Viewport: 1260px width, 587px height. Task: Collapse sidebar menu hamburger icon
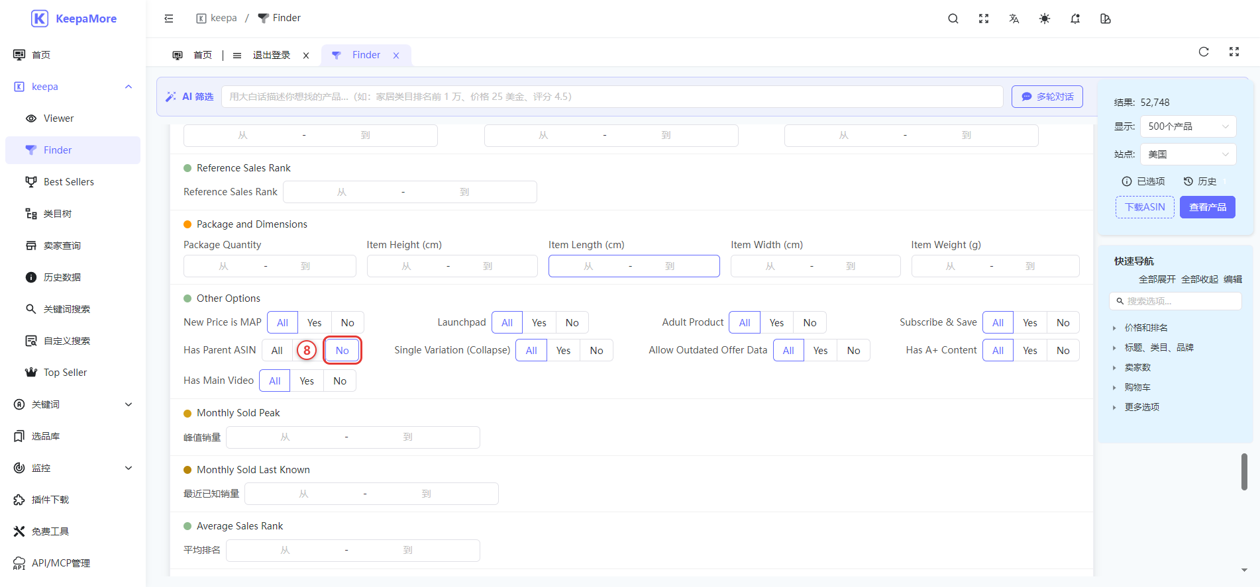point(169,19)
